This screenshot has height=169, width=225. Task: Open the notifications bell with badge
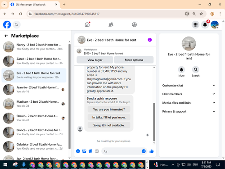205,25
